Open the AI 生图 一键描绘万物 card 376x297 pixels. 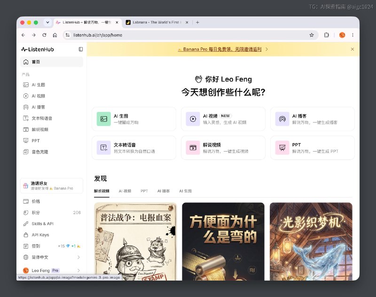pyautogui.click(x=134, y=119)
